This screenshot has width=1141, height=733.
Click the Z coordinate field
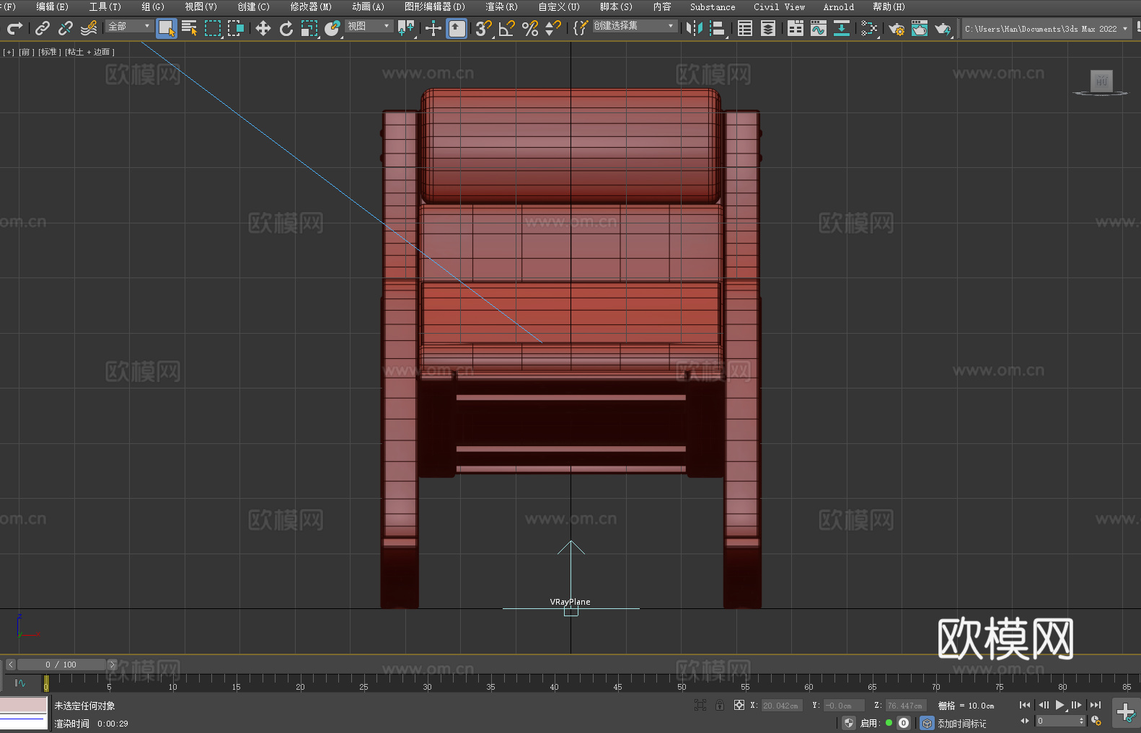[x=906, y=706]
